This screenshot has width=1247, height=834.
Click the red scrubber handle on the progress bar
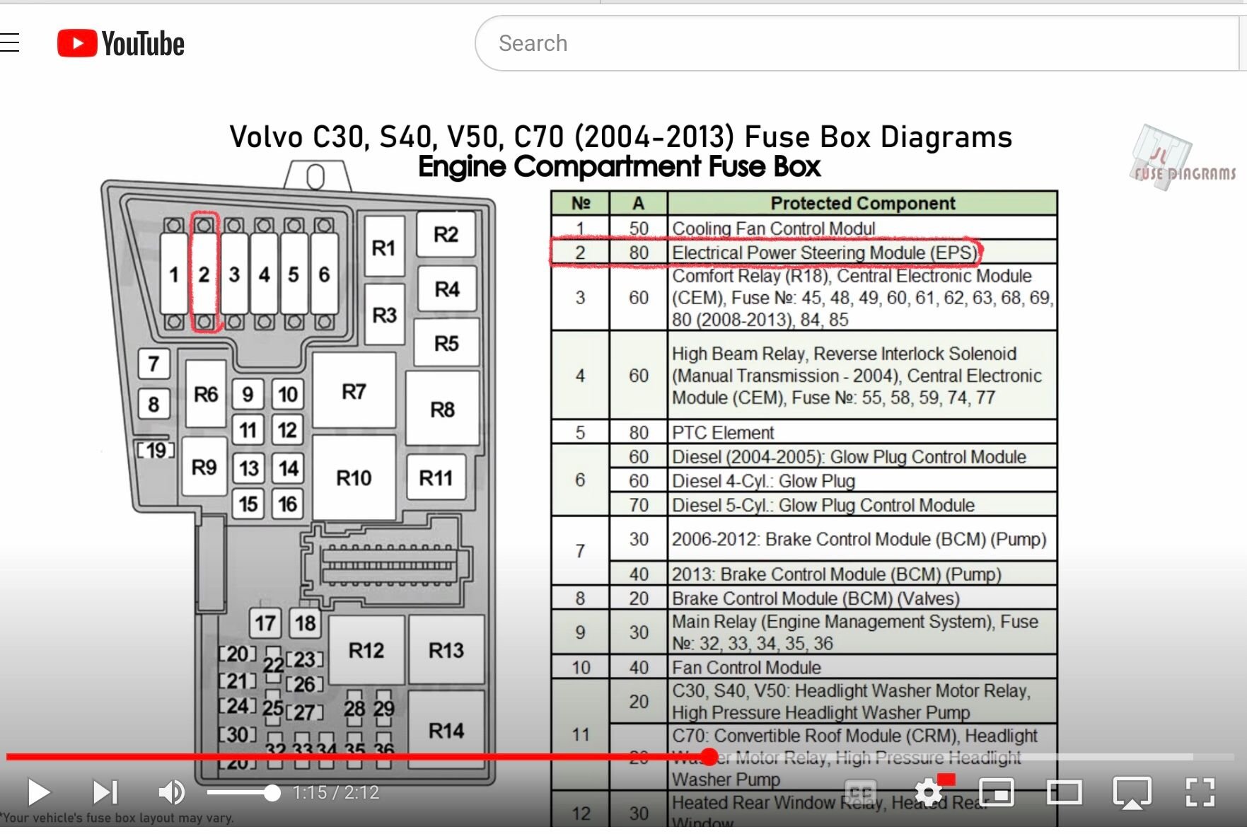(709, 757)
